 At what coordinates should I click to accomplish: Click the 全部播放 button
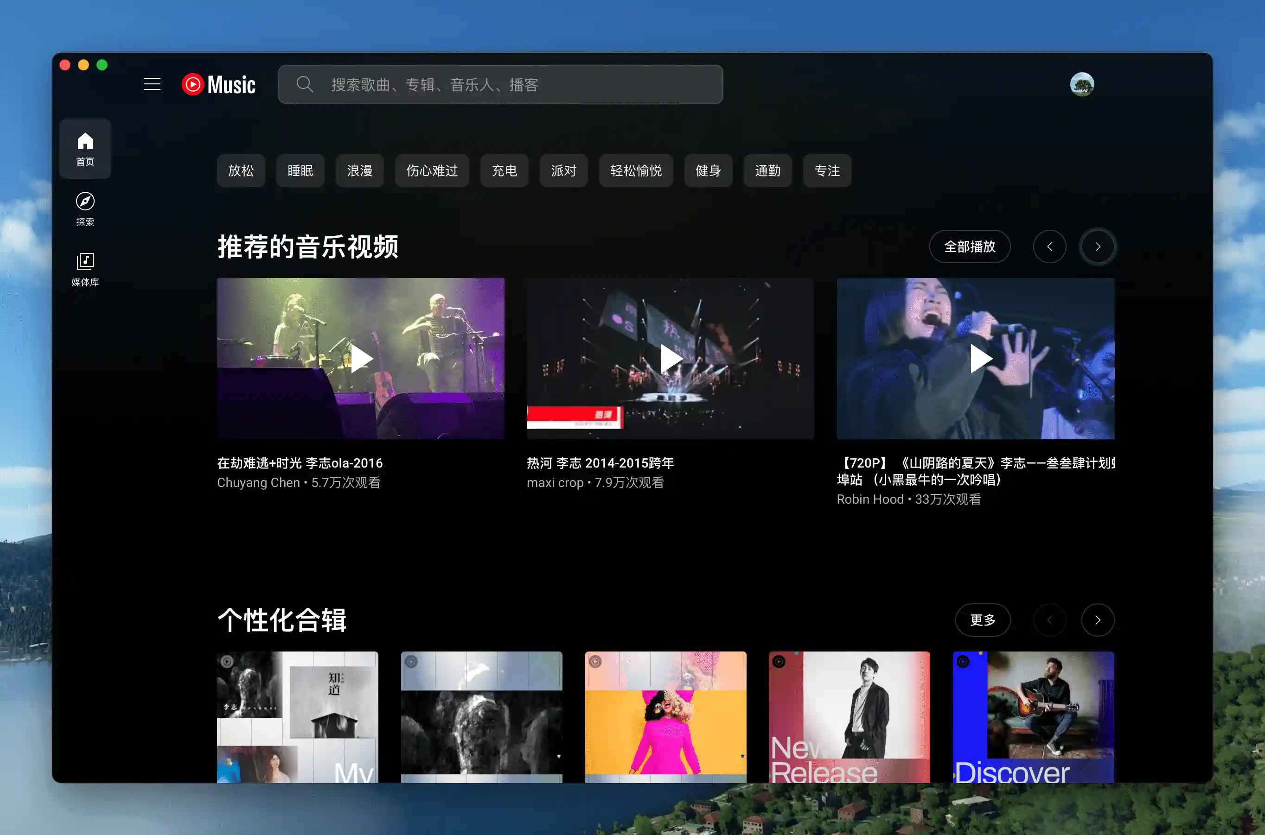(969, 247)
